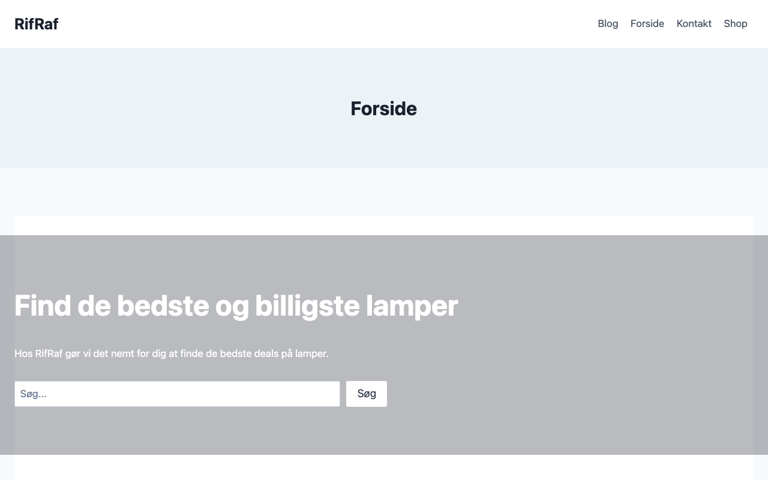This screenshot has height=480, width=768.
Task: Go to Forside in the navigation
Action: 647,24
